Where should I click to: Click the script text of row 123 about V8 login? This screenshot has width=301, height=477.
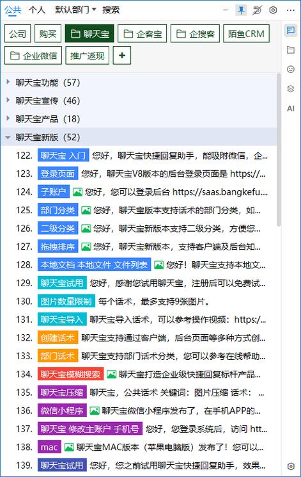173,174
